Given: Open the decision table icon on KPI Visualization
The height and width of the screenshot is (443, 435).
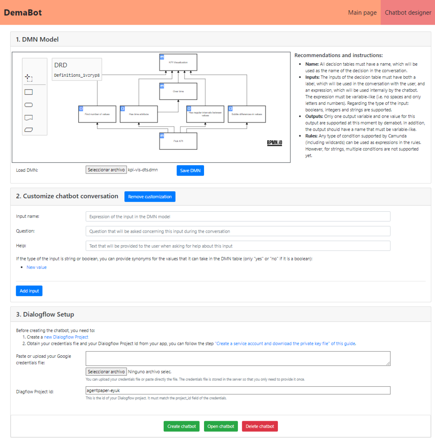Looking at the screenshot, I should (x=162, y=57).
